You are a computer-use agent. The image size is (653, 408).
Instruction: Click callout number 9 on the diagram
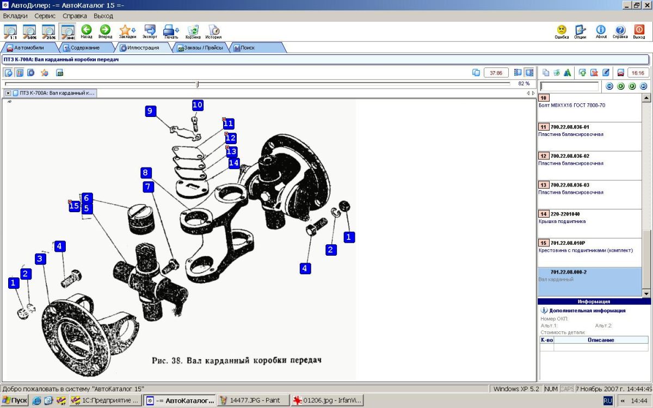tap(150, 111)
